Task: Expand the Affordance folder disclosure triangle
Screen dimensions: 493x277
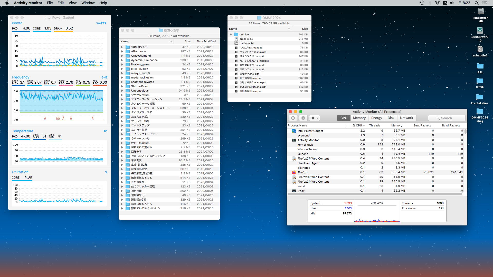Action: 122,51
